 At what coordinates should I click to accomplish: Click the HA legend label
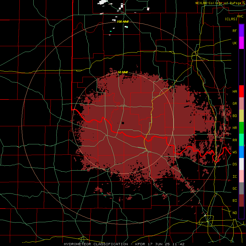pos(235,91)
